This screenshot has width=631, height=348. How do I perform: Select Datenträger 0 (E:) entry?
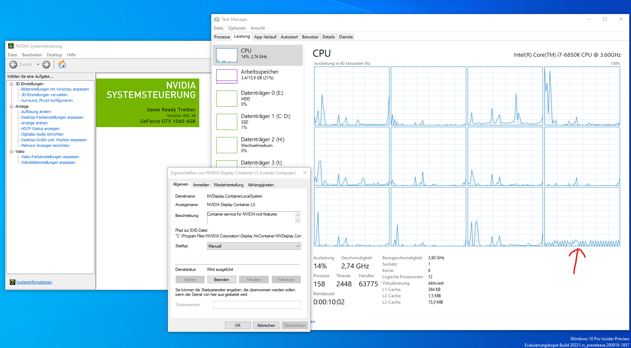[258, 99]
